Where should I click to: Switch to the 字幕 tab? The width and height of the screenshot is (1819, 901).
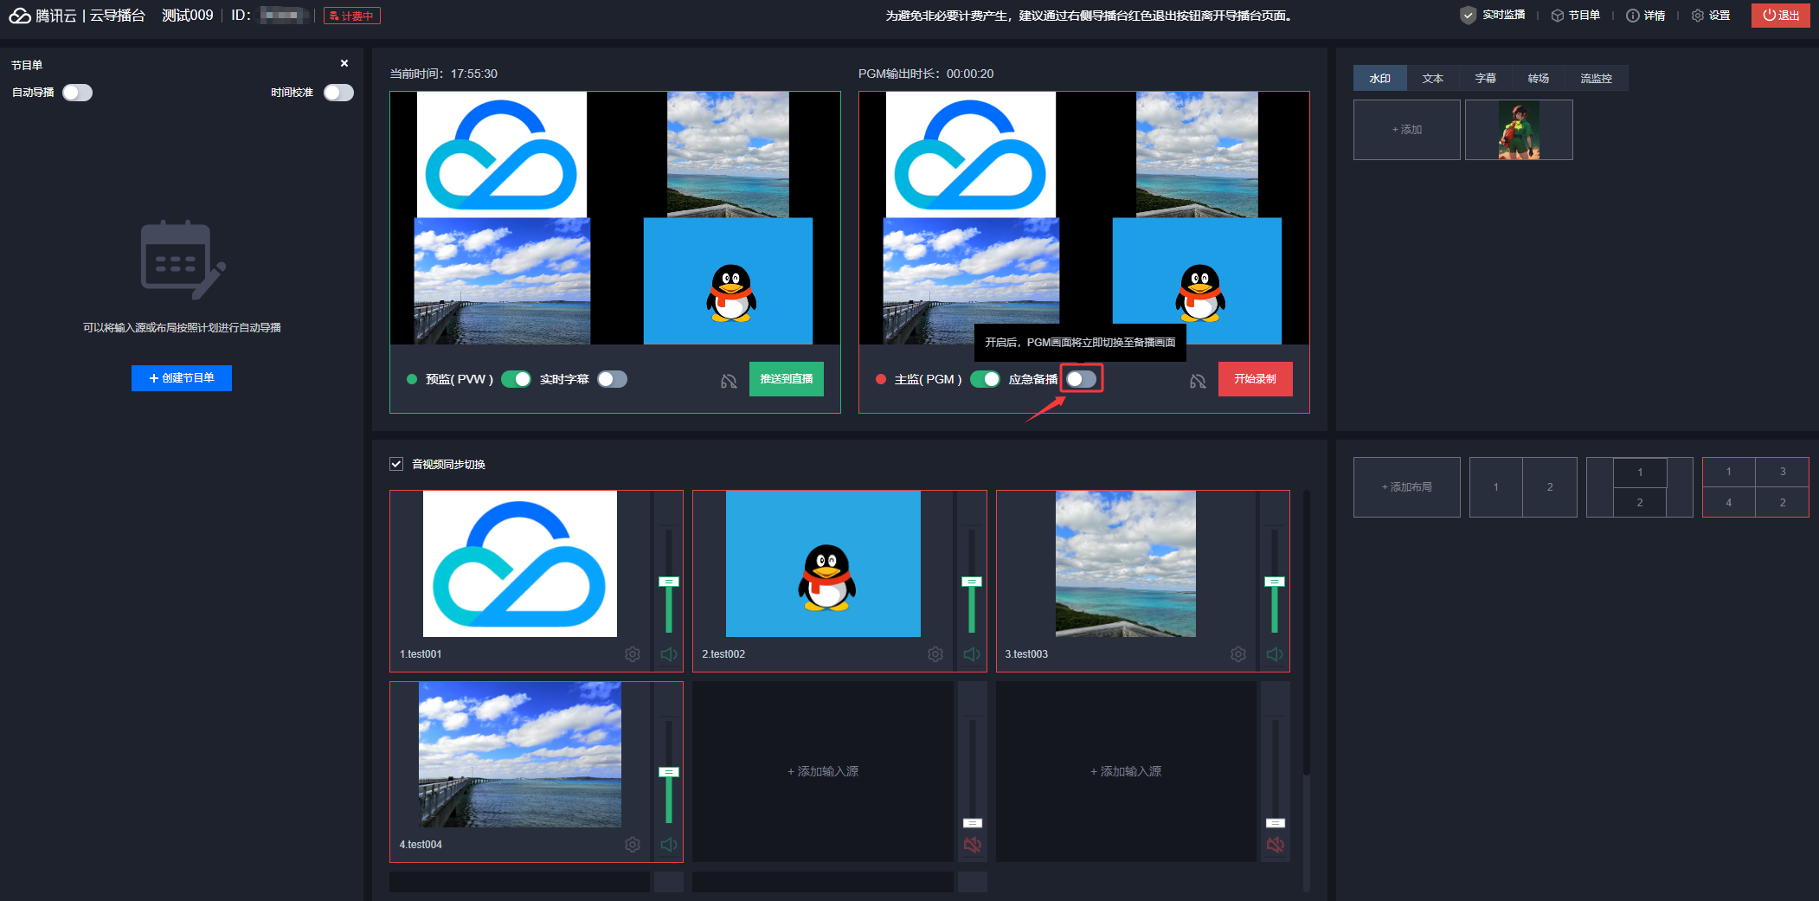pyautogui.click(x=1485, y=78)
